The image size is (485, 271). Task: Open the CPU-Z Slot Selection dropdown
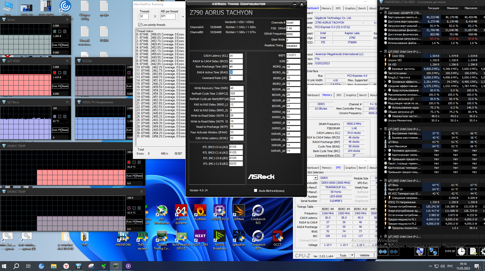(316, 178)
